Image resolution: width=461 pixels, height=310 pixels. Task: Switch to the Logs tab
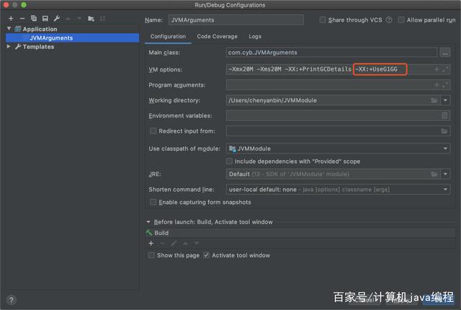coord(255,37)
